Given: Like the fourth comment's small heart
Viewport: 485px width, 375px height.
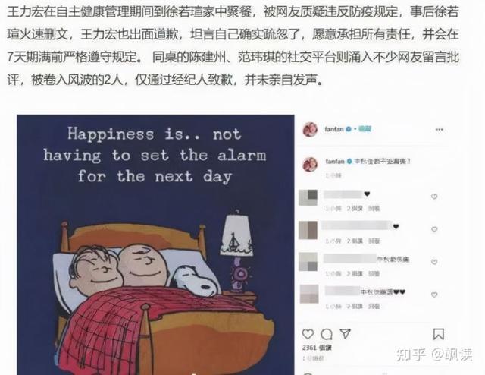Looking at the screenshot, I should point(434,295).
